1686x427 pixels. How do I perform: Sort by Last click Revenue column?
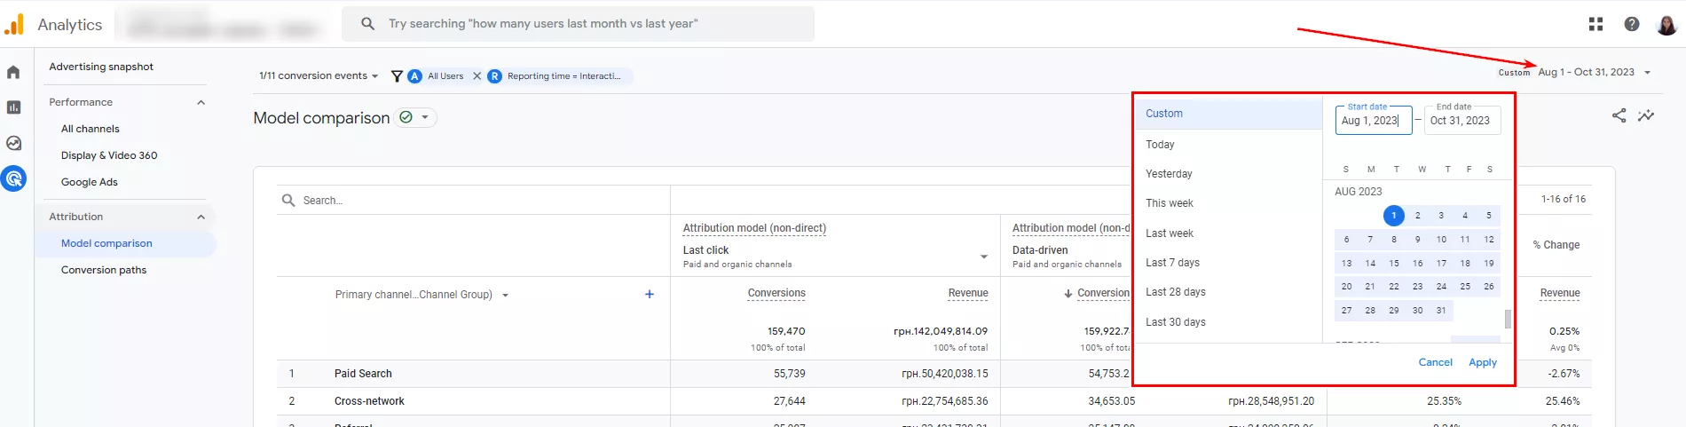coord(968,293)
